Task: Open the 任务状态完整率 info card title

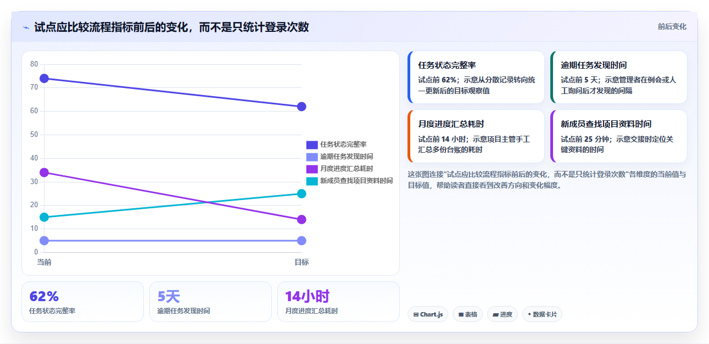Action: 447,65
